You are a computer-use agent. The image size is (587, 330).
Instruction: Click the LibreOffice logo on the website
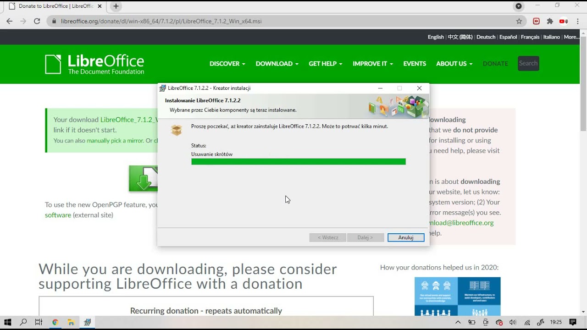(94, 64)
